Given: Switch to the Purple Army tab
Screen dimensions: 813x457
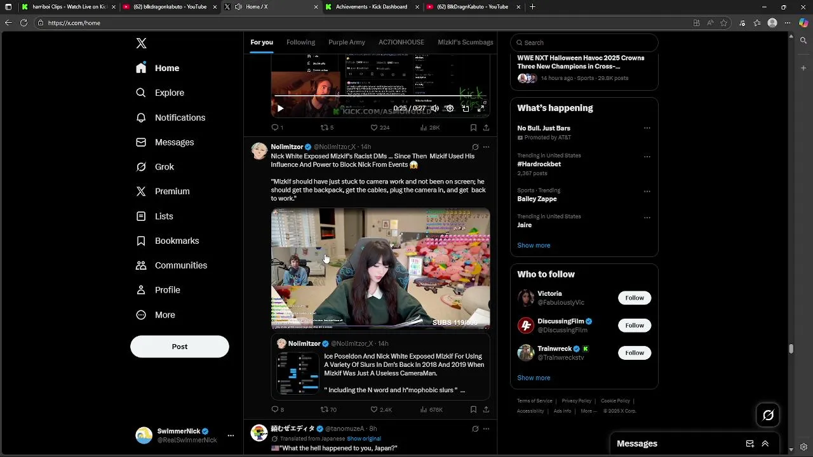Looking at the screenshot, I should [x=347, y=43].
